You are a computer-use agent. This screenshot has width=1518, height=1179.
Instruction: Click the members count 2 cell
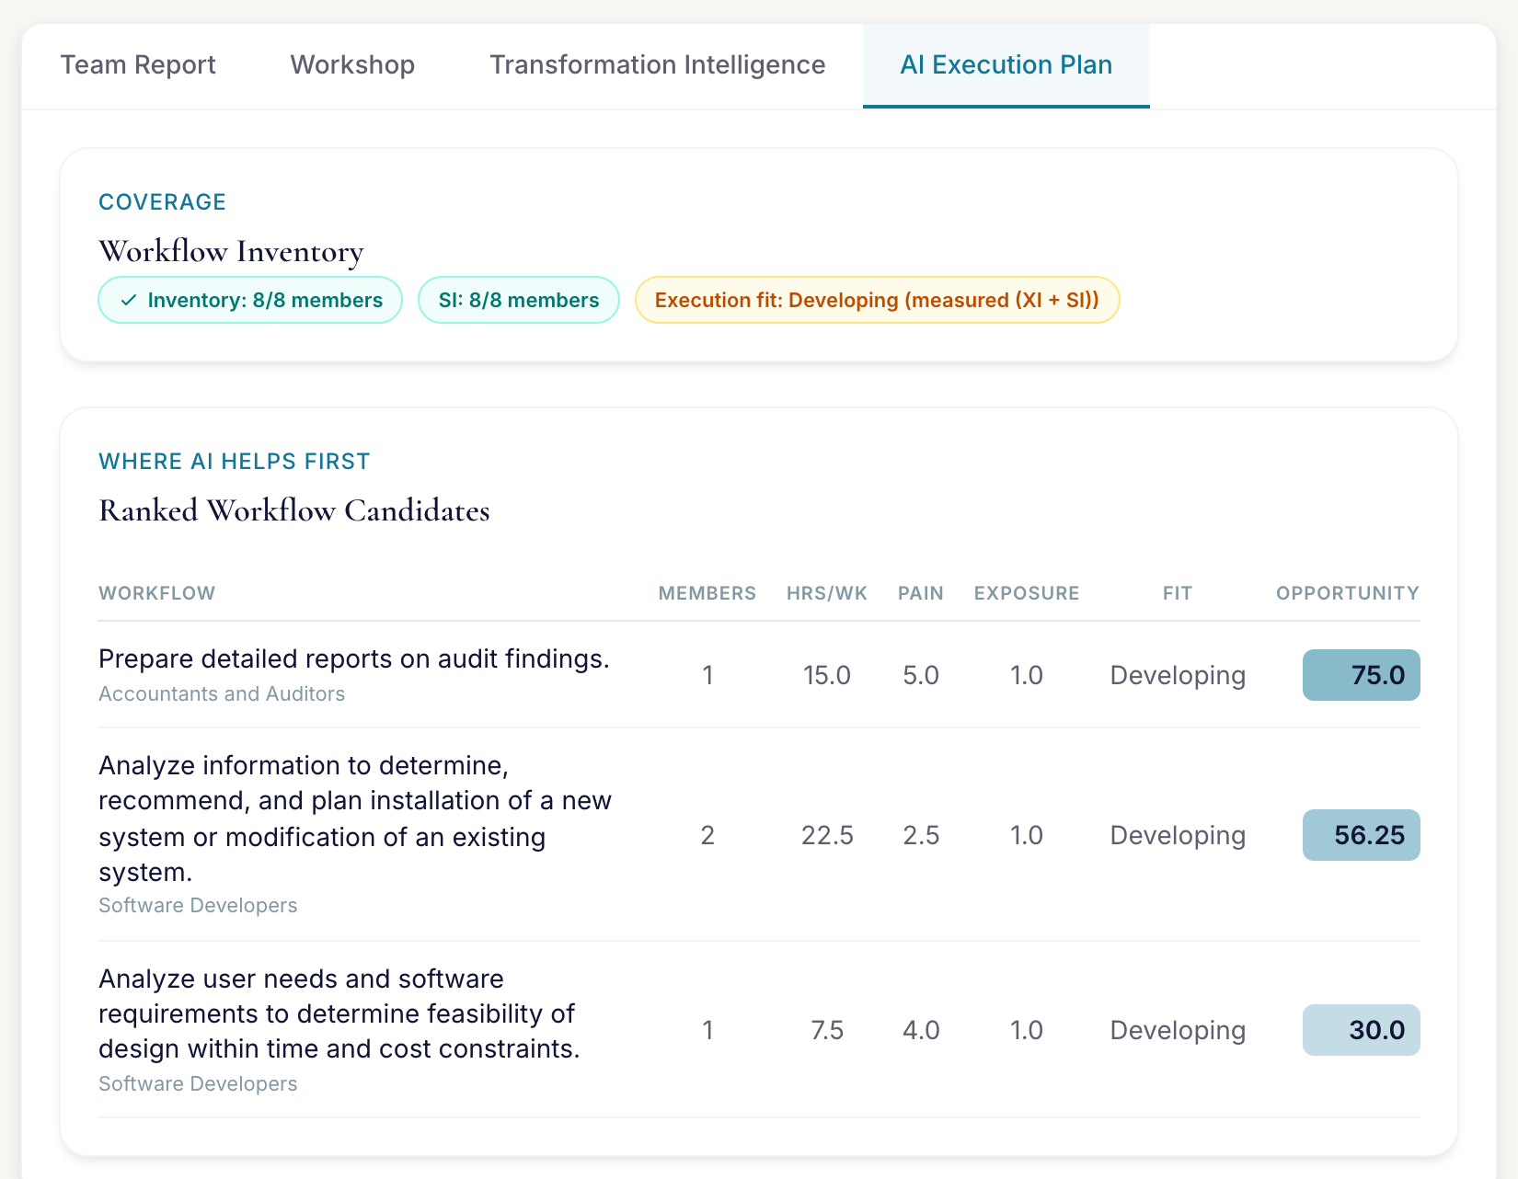tap(707, 835)
